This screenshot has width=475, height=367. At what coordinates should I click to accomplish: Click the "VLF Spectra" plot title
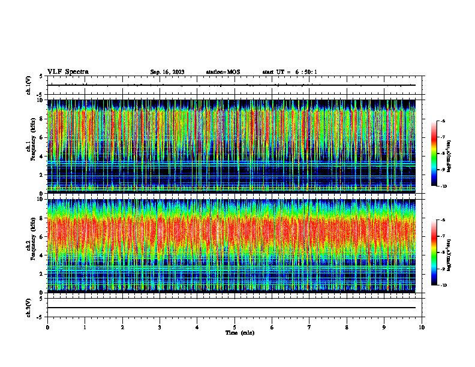coord(68,72)
